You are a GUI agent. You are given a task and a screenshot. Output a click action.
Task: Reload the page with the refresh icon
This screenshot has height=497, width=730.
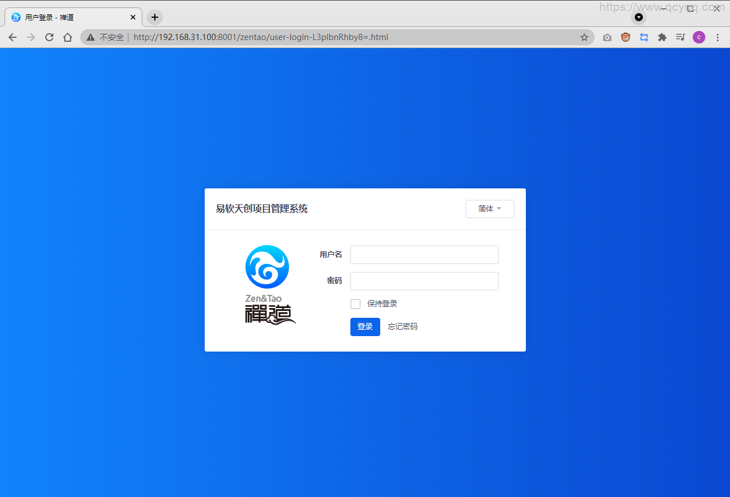point(49,37)
